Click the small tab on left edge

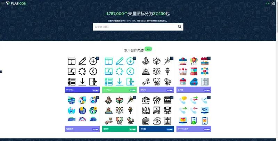pos(1,72)
